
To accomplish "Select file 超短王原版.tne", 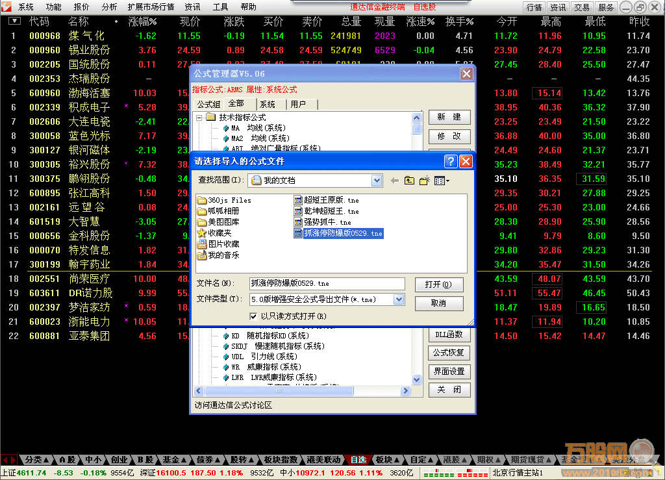I will pyautogui.click(x=327, y=200).
